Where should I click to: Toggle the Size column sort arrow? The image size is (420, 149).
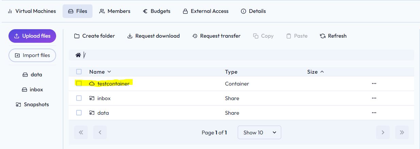[x=322, y=72]
